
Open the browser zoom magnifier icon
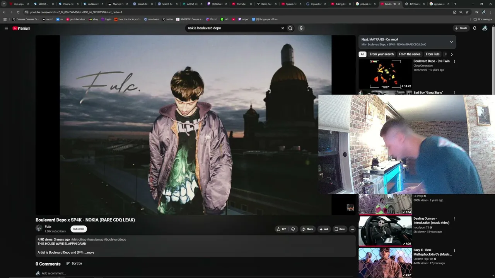point(461,12)
